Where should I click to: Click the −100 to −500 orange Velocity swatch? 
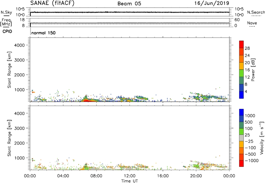coord(241,151)
